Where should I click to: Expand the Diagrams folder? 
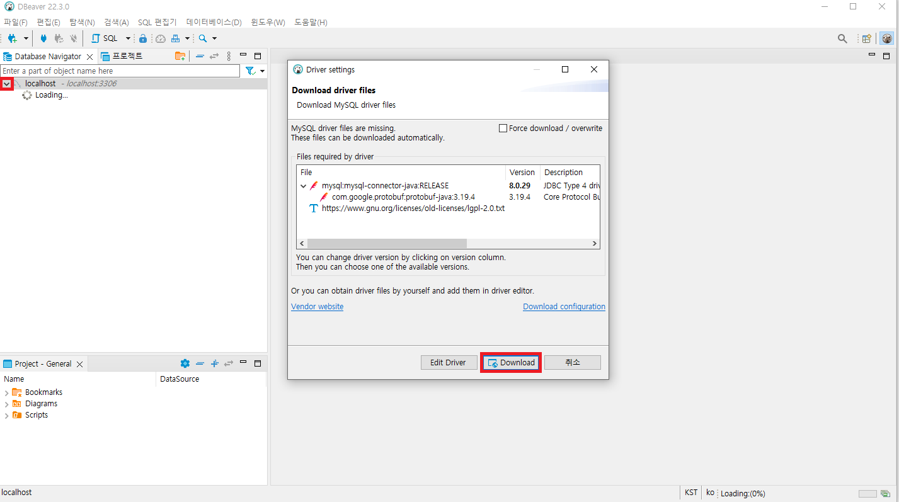(x=6, y=404)
